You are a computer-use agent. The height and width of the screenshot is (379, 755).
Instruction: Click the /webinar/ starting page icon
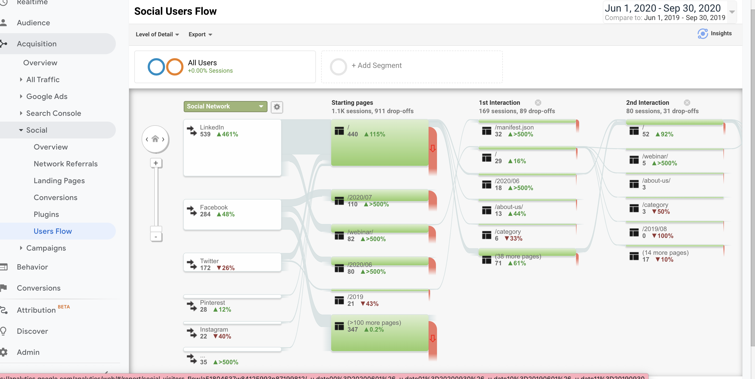[x=339, y=235]
